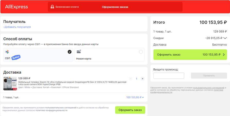Focus the promo code input field
230x116 pixels.
coord(169,76)
